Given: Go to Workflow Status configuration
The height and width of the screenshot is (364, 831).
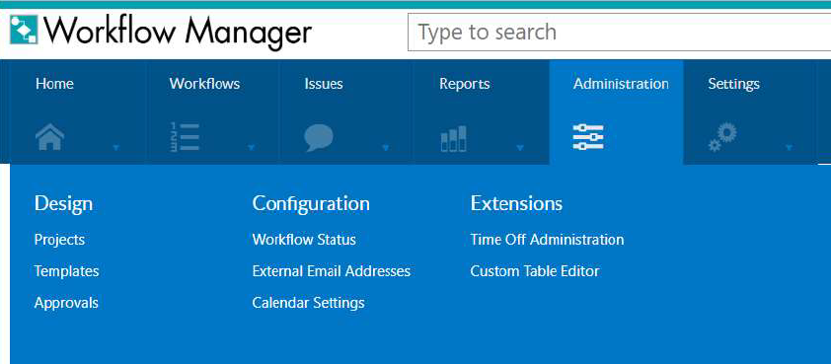Looking at the screenshot, I should [304, 240].
